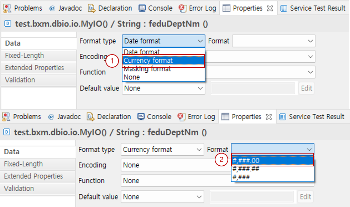Click the Properties table icon in the lower tab bar
This screenshot has height=207, width=350.
click(225, 117)
